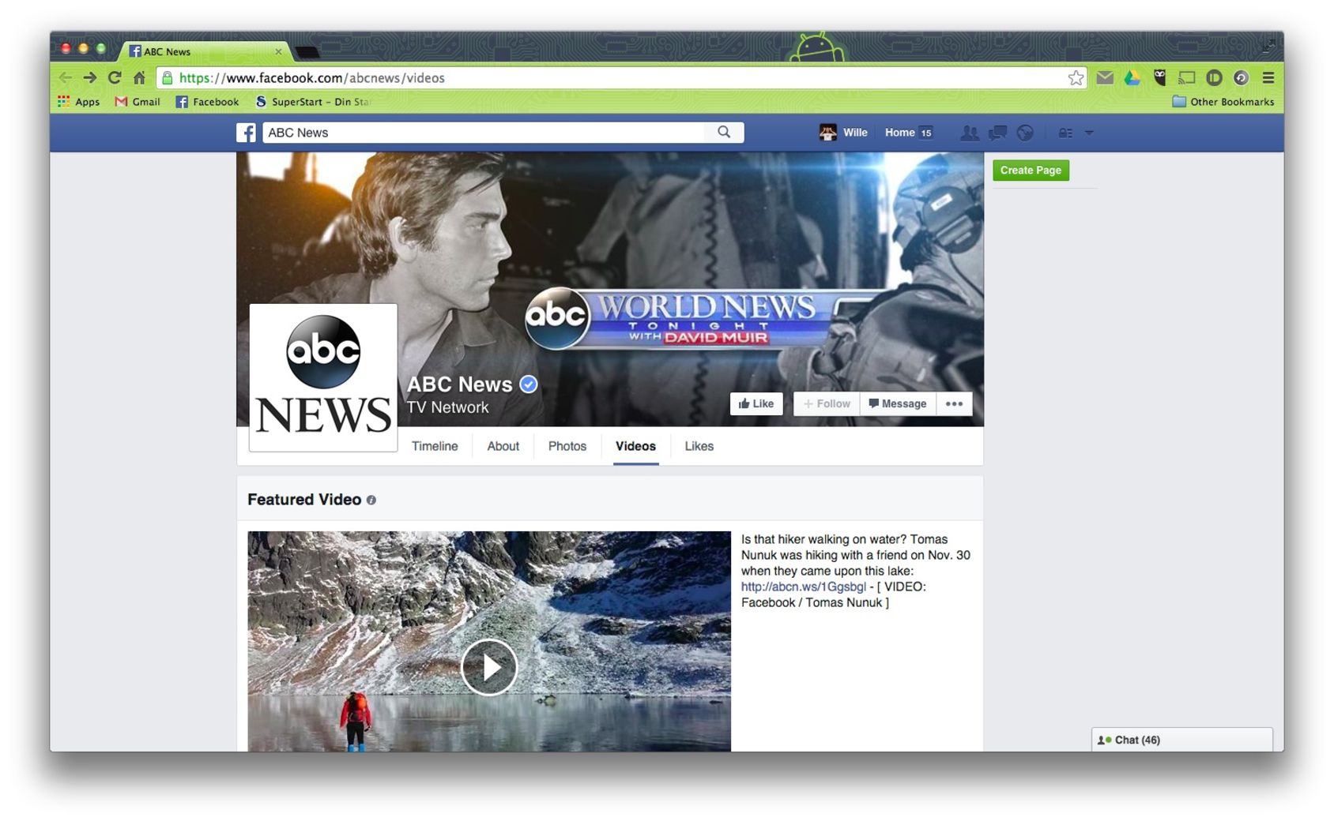
Task: Go back with the browser back arrow
Action: tap(66, 77)
